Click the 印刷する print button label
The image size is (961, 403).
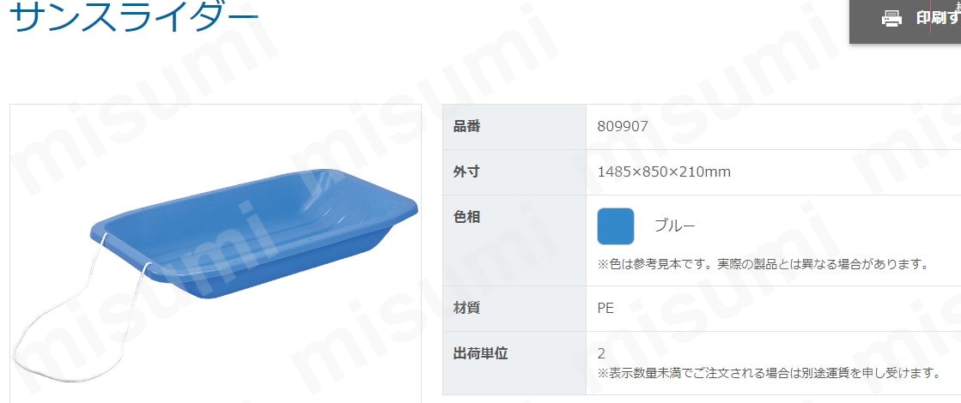939,18
